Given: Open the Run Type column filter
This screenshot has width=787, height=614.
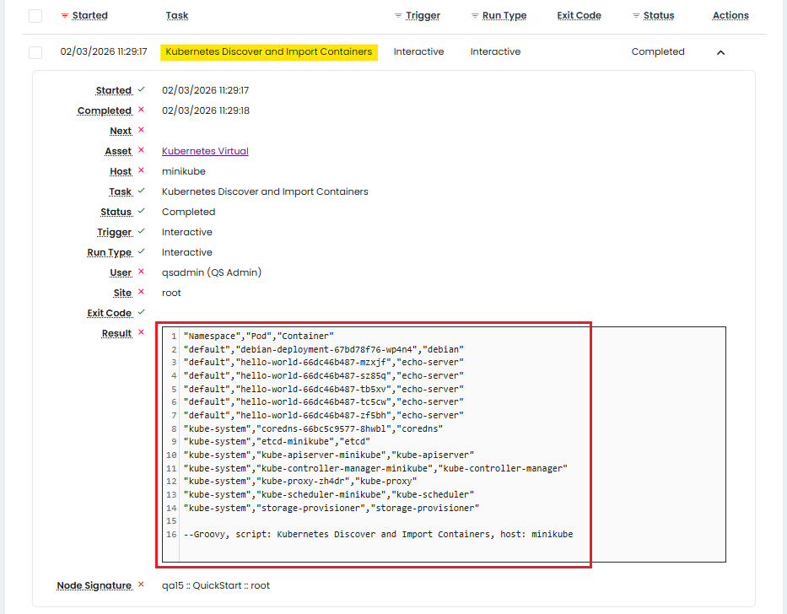Looking at the screenshot, I should pyautogui.click(x=475, y=16).
